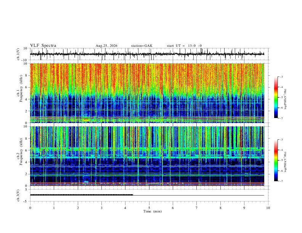This screenshot has width=302, height=233.
Task: Click the ch.1 upper colorbar scale
Action: (x=276, y=97)
